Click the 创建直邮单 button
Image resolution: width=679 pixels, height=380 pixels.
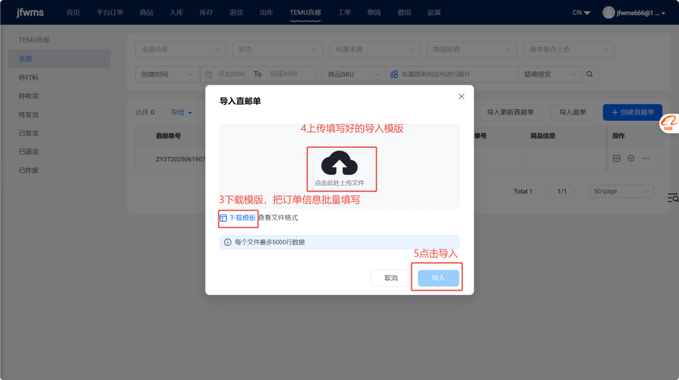[632, 112]
